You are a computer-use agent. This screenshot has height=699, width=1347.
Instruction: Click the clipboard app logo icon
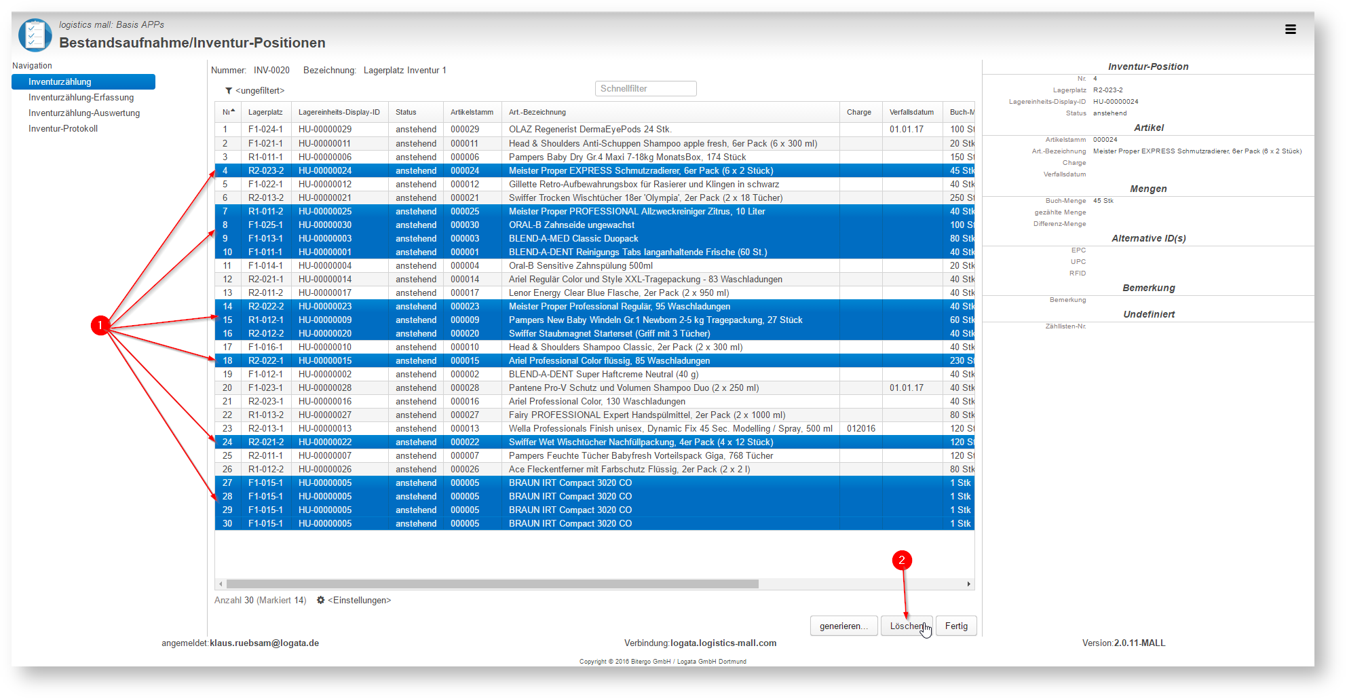(x=35, y=35)
